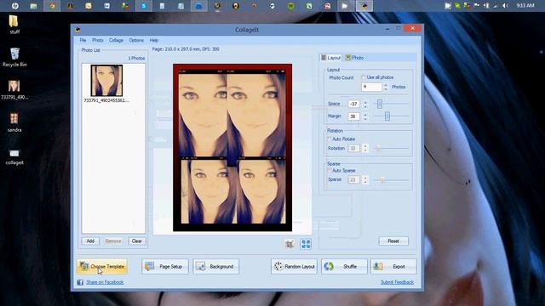Open the Help menu
The height and width of the screenshot is (306, 545).
pyautogui.click(x=154, y=40)
